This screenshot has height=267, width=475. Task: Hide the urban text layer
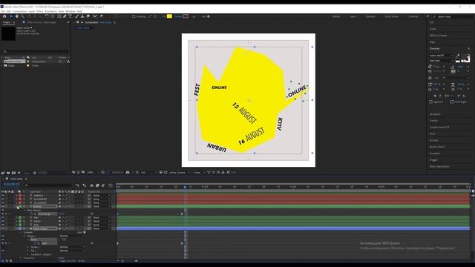pyautogui.click(x=3, y=221)
